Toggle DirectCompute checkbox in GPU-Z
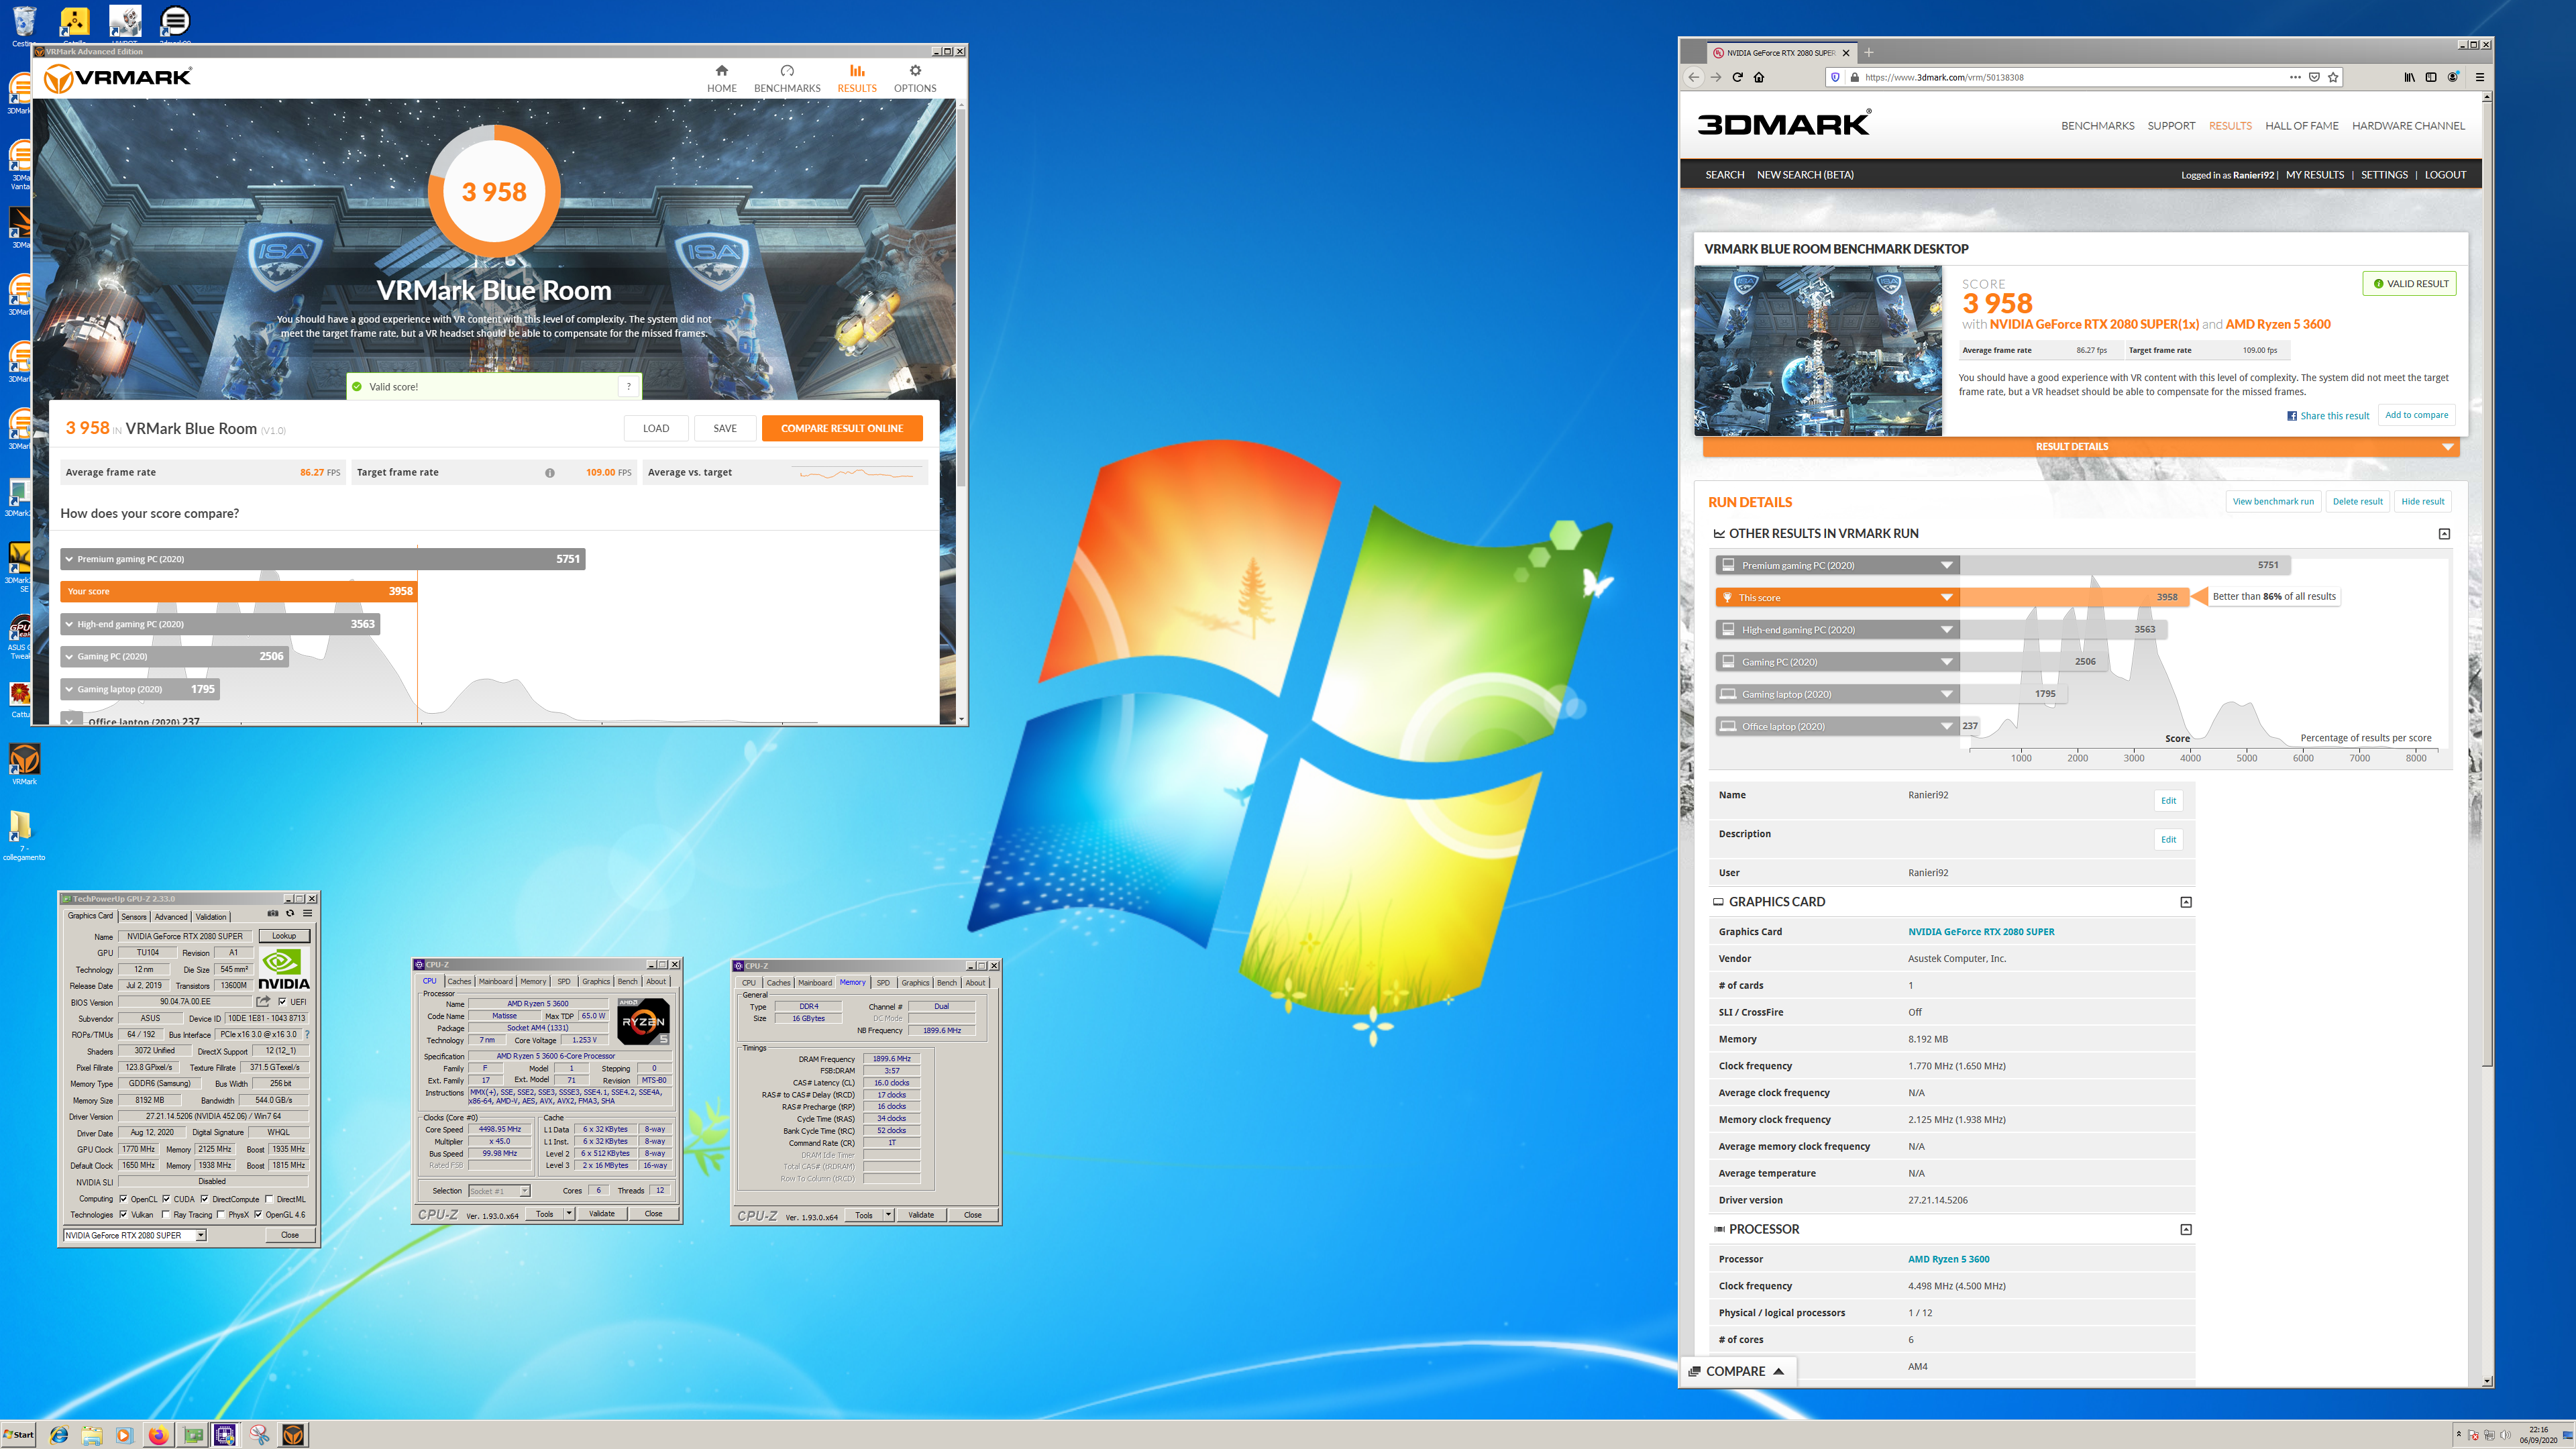 (205, 1199)
